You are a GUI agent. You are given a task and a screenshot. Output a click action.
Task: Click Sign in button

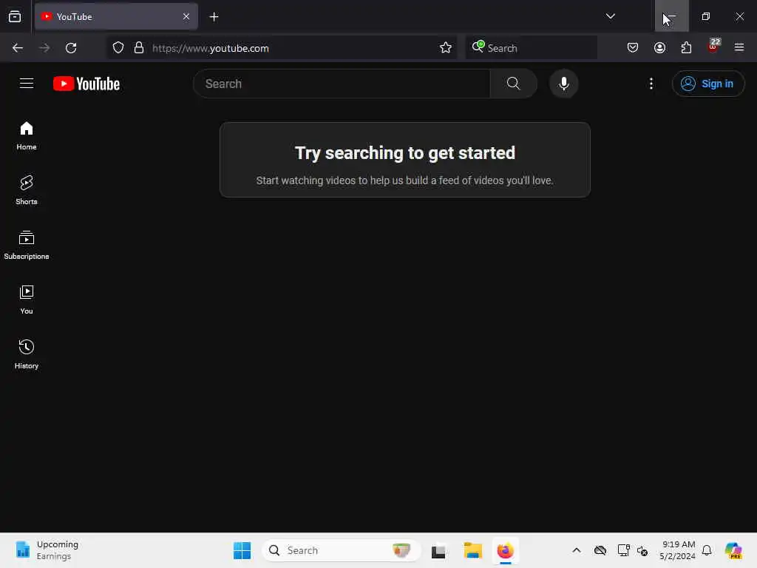707,84
